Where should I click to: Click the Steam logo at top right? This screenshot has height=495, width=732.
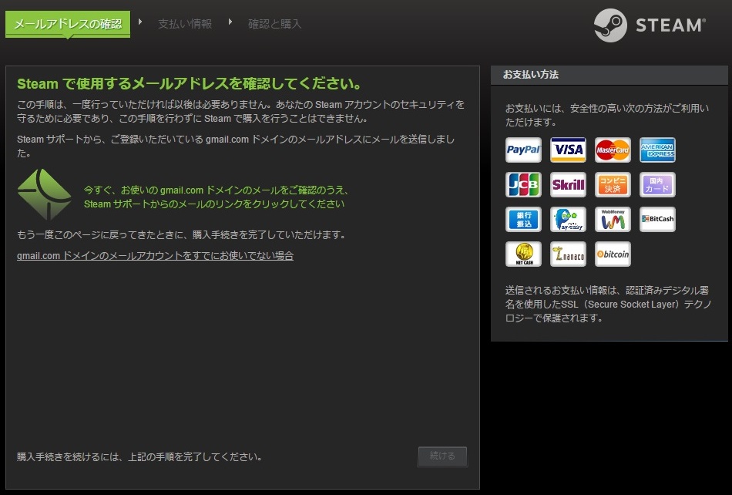[650, 25]
